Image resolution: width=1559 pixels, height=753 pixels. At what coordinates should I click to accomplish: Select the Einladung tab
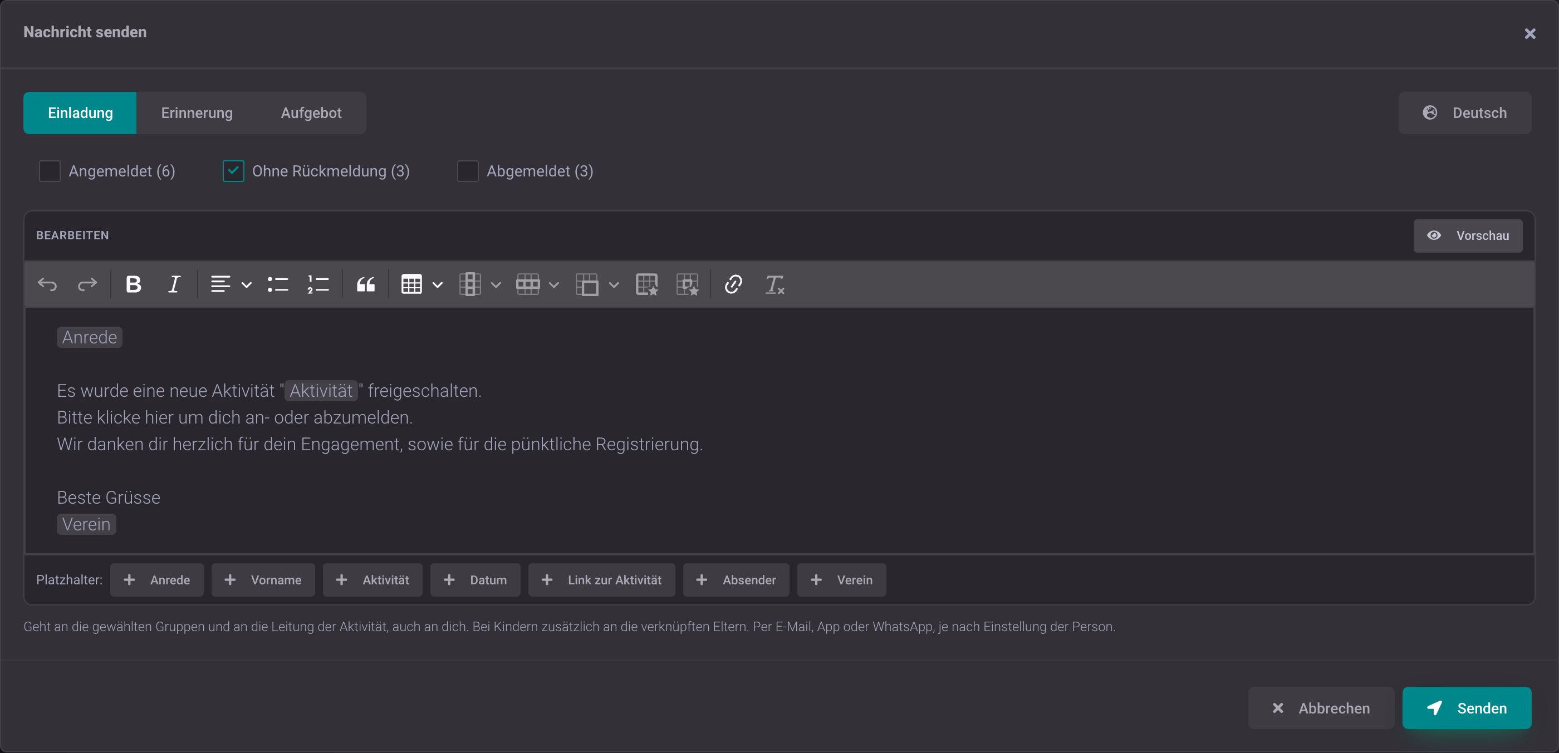pyautogui.click(x=80, y=113)
